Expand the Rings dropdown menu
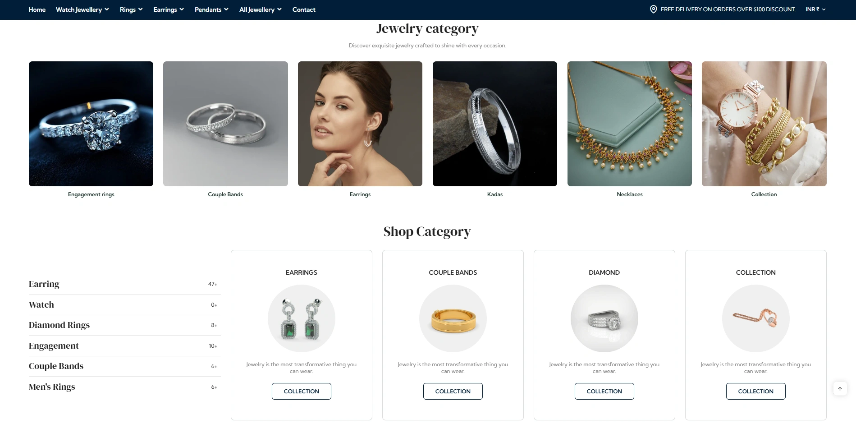The image size is (856, 424). pos(131,9)
